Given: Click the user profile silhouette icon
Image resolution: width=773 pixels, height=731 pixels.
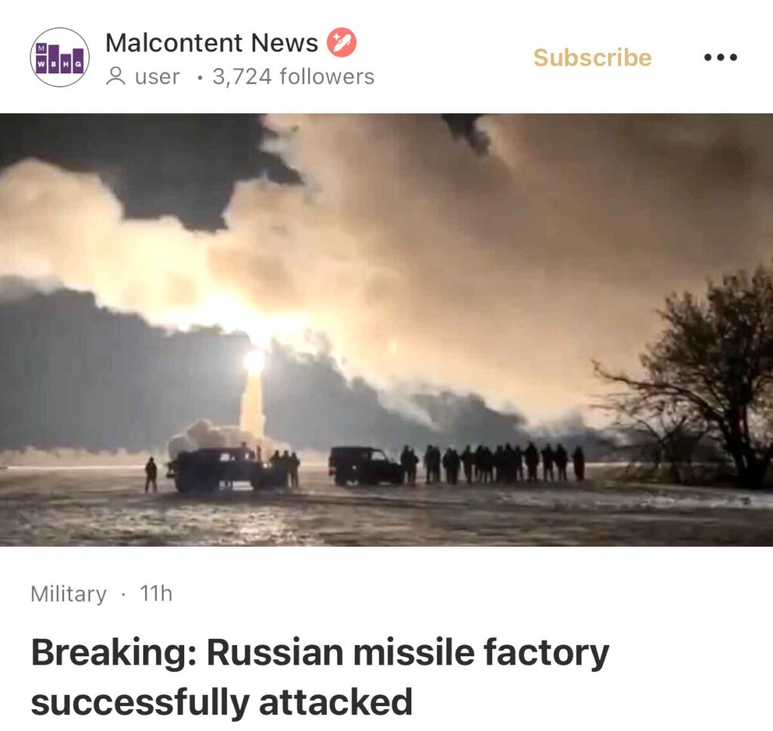Looking at the screenshot, I should pos(115,76).
